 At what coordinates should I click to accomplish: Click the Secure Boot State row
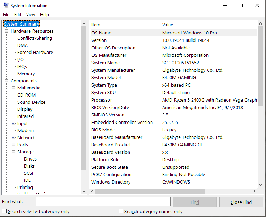(x=174, y=167)
